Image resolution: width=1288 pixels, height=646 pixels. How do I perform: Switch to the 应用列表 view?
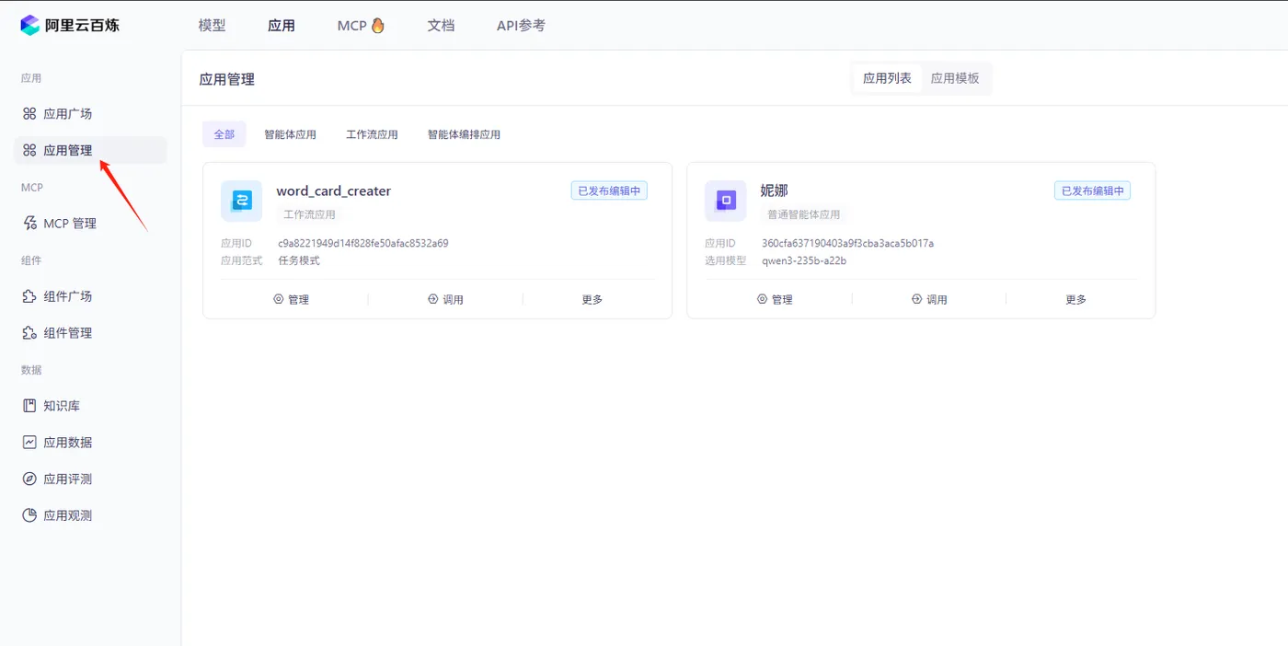coord(887,78)
